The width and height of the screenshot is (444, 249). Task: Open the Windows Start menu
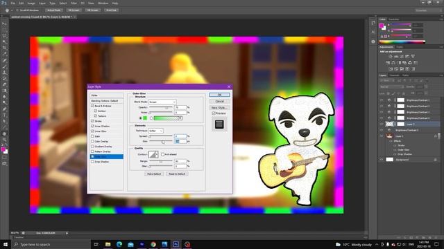click(x=6, y=244)
